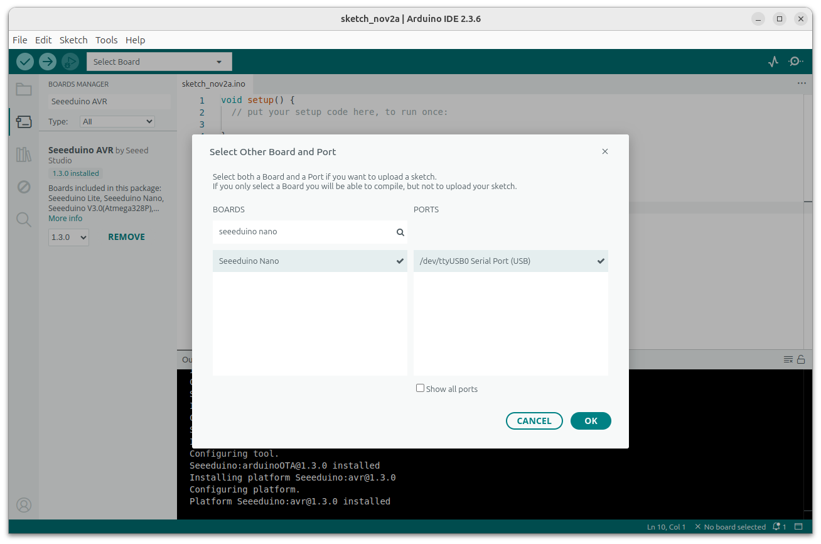Open the Serial Monitor
821x544 pixels.
pyautogui.click(x=795, y=62)
